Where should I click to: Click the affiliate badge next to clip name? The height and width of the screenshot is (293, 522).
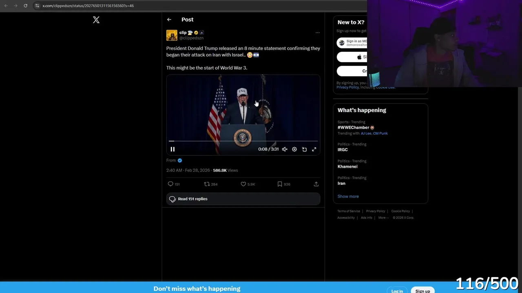click(201, 33)
